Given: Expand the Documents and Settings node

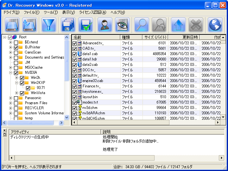Looking at the screenshot, I should coord(10,57).
